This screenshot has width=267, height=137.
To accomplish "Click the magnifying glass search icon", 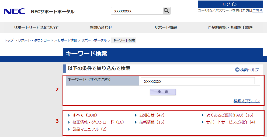I will tap(167, 11).
